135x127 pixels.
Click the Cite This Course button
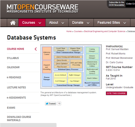(116, 93)
